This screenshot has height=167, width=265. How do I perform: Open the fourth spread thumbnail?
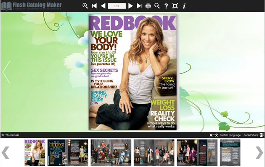point(154,152)
